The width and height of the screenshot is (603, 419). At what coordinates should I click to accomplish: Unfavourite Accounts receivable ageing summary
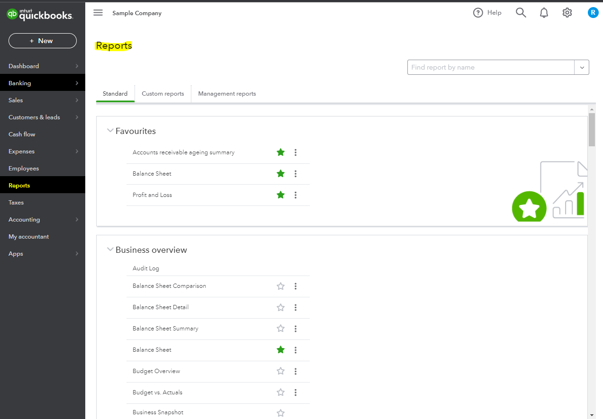pyautogui.click(x=280, y=152)
